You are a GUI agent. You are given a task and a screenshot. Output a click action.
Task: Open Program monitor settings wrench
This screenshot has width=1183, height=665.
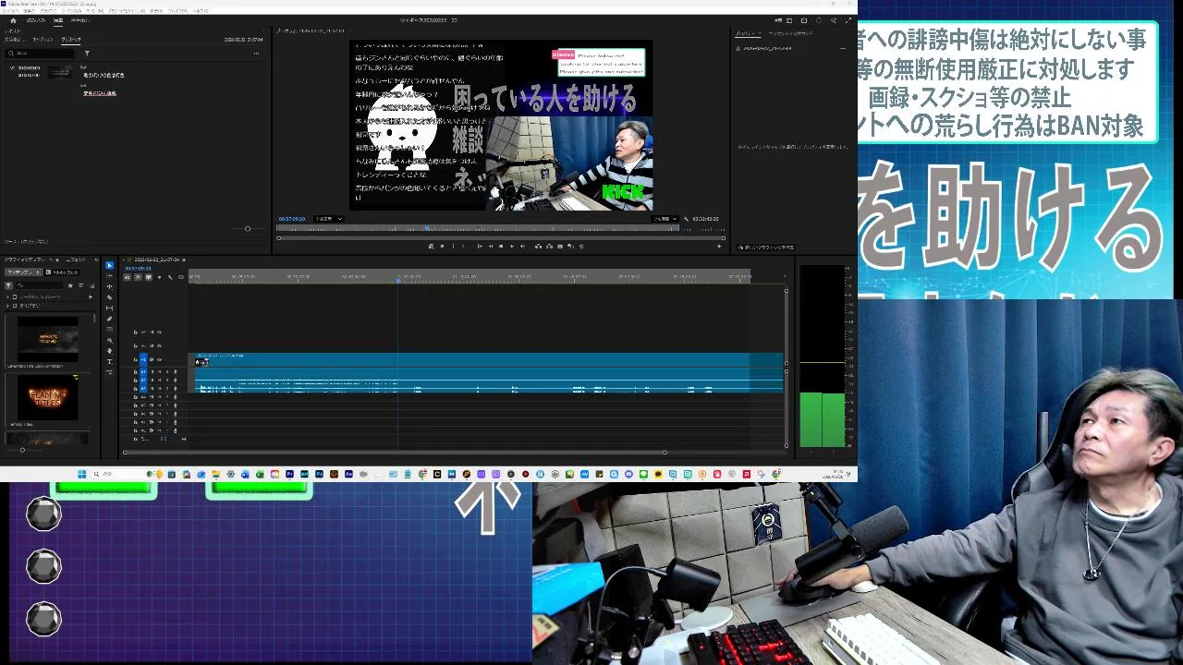click(686, 219)
